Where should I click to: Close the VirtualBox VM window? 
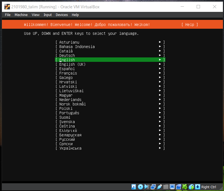[x=215, y=7]
